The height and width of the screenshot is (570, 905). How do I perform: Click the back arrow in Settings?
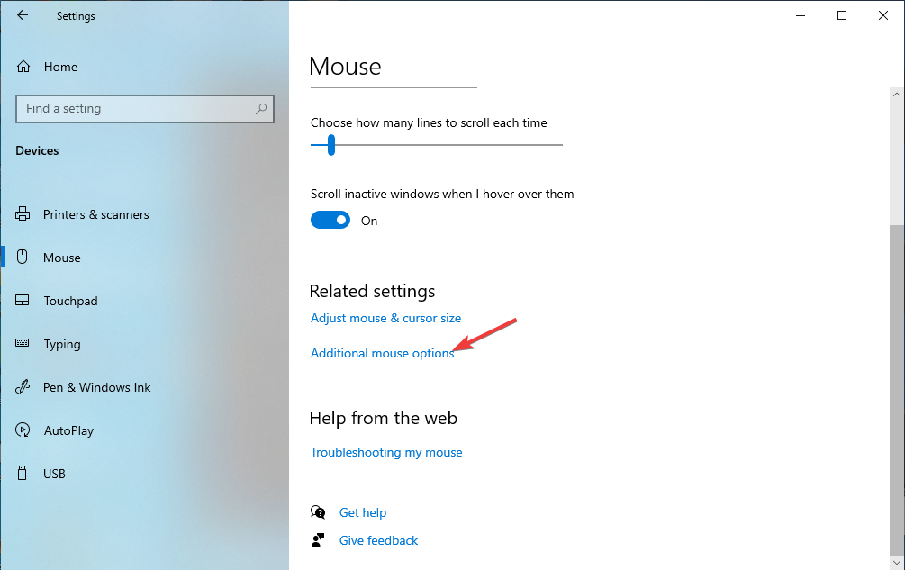[x=23, y=15]
